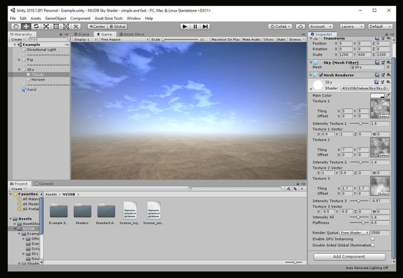This screenshot has width=403, height=278.
Task: Open the Display 1 dropdown
Action: point(85,39)
